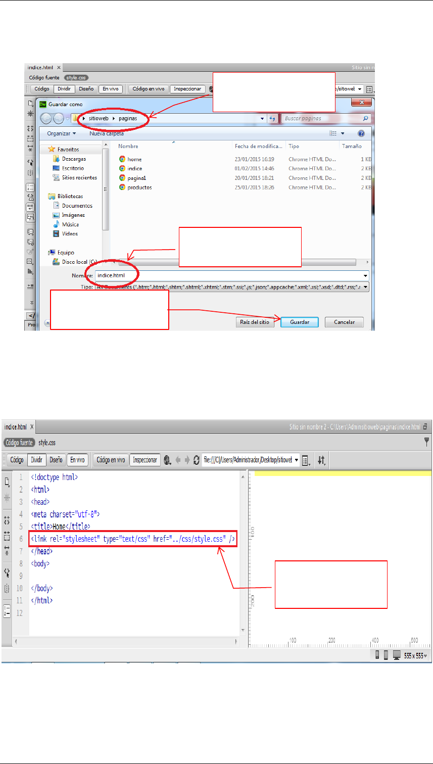Viewport: 433px width, 764px height.
Task: Click the Raíz del sitio button
Action: pyautogui.click(x=255, y=322)
